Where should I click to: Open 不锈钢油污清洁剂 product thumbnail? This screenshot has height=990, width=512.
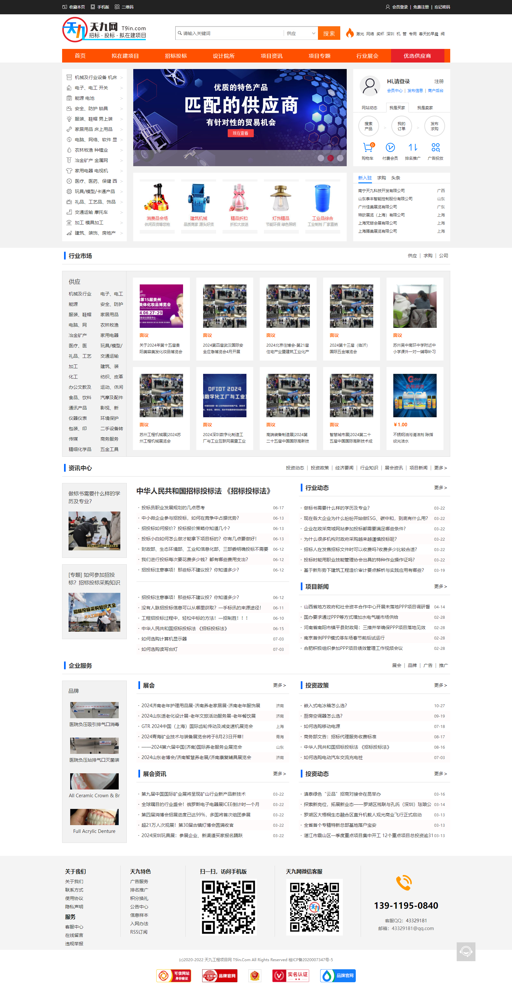pos(415,396)
